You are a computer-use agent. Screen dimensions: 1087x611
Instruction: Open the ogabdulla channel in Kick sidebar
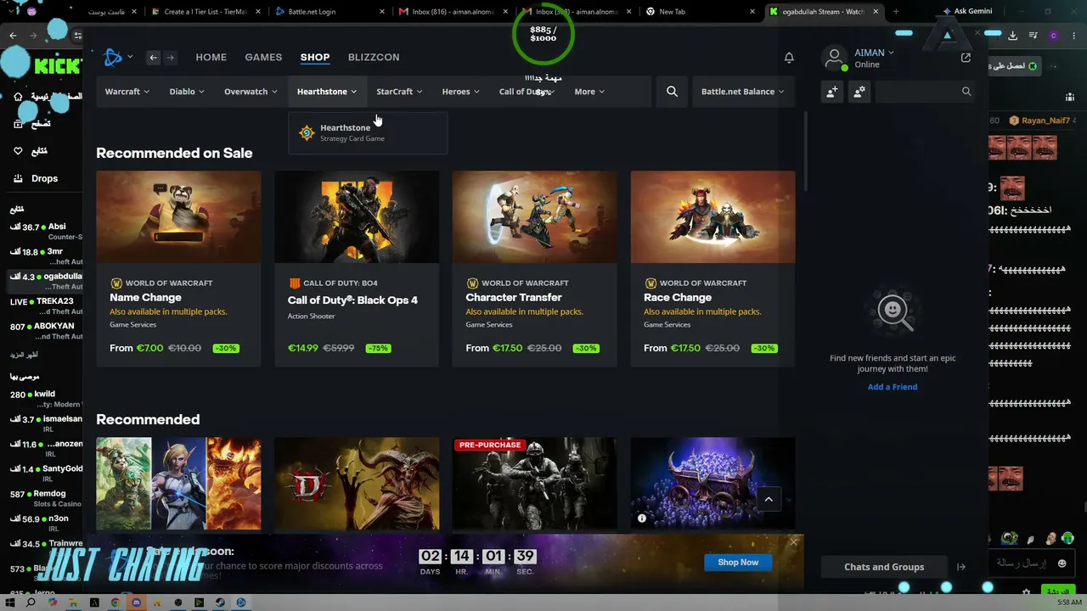click(x=46, y=281)
